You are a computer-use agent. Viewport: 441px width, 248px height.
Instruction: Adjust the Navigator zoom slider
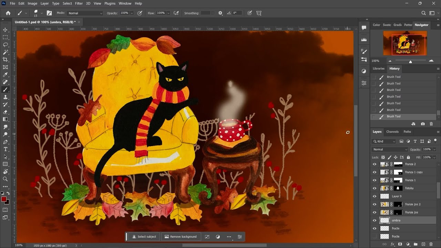point(410,62)
